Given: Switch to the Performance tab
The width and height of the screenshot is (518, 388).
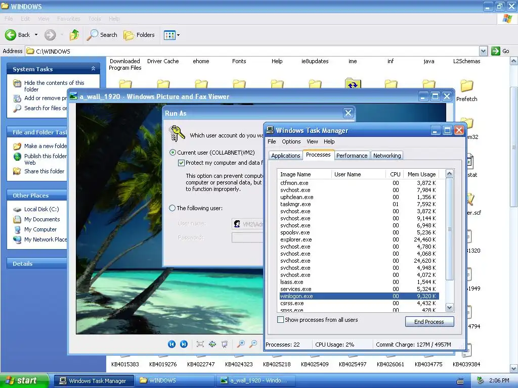Looking at the screenshot, I should pos(352,156).
